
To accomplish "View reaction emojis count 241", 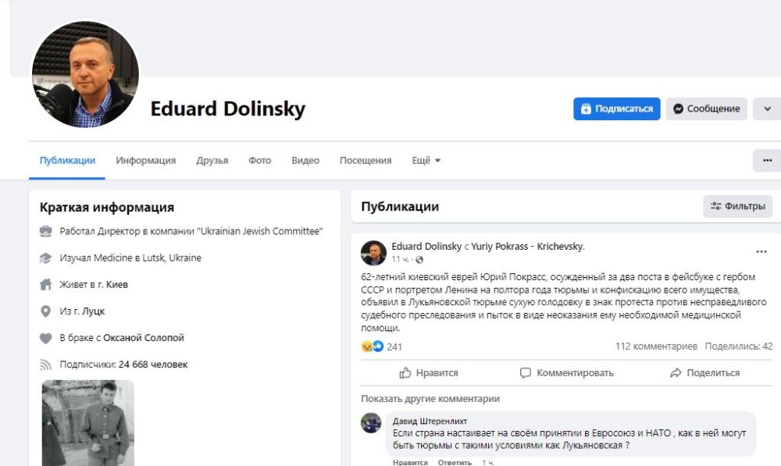I will tap(381, 347).
